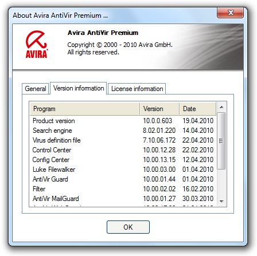Sort list by Date column header

point(197,109)
